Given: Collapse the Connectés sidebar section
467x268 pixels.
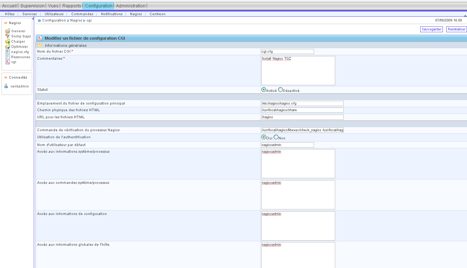Looking at the screenshot, I should 6,77.
